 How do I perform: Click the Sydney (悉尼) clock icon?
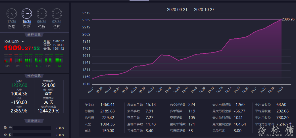pos(12,13)
